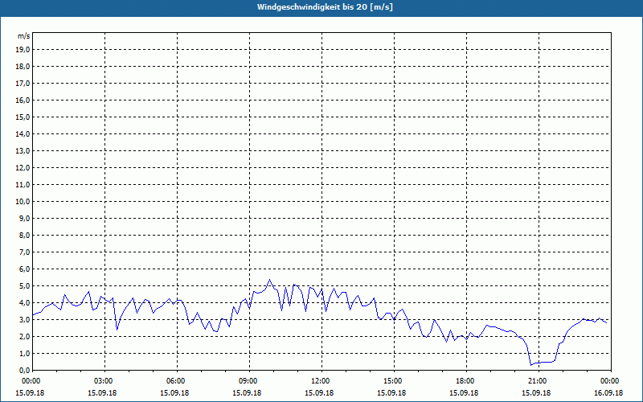Click the 8,0 y-axis label
Viewport: 643px width, 402px height.
[24, 235]
